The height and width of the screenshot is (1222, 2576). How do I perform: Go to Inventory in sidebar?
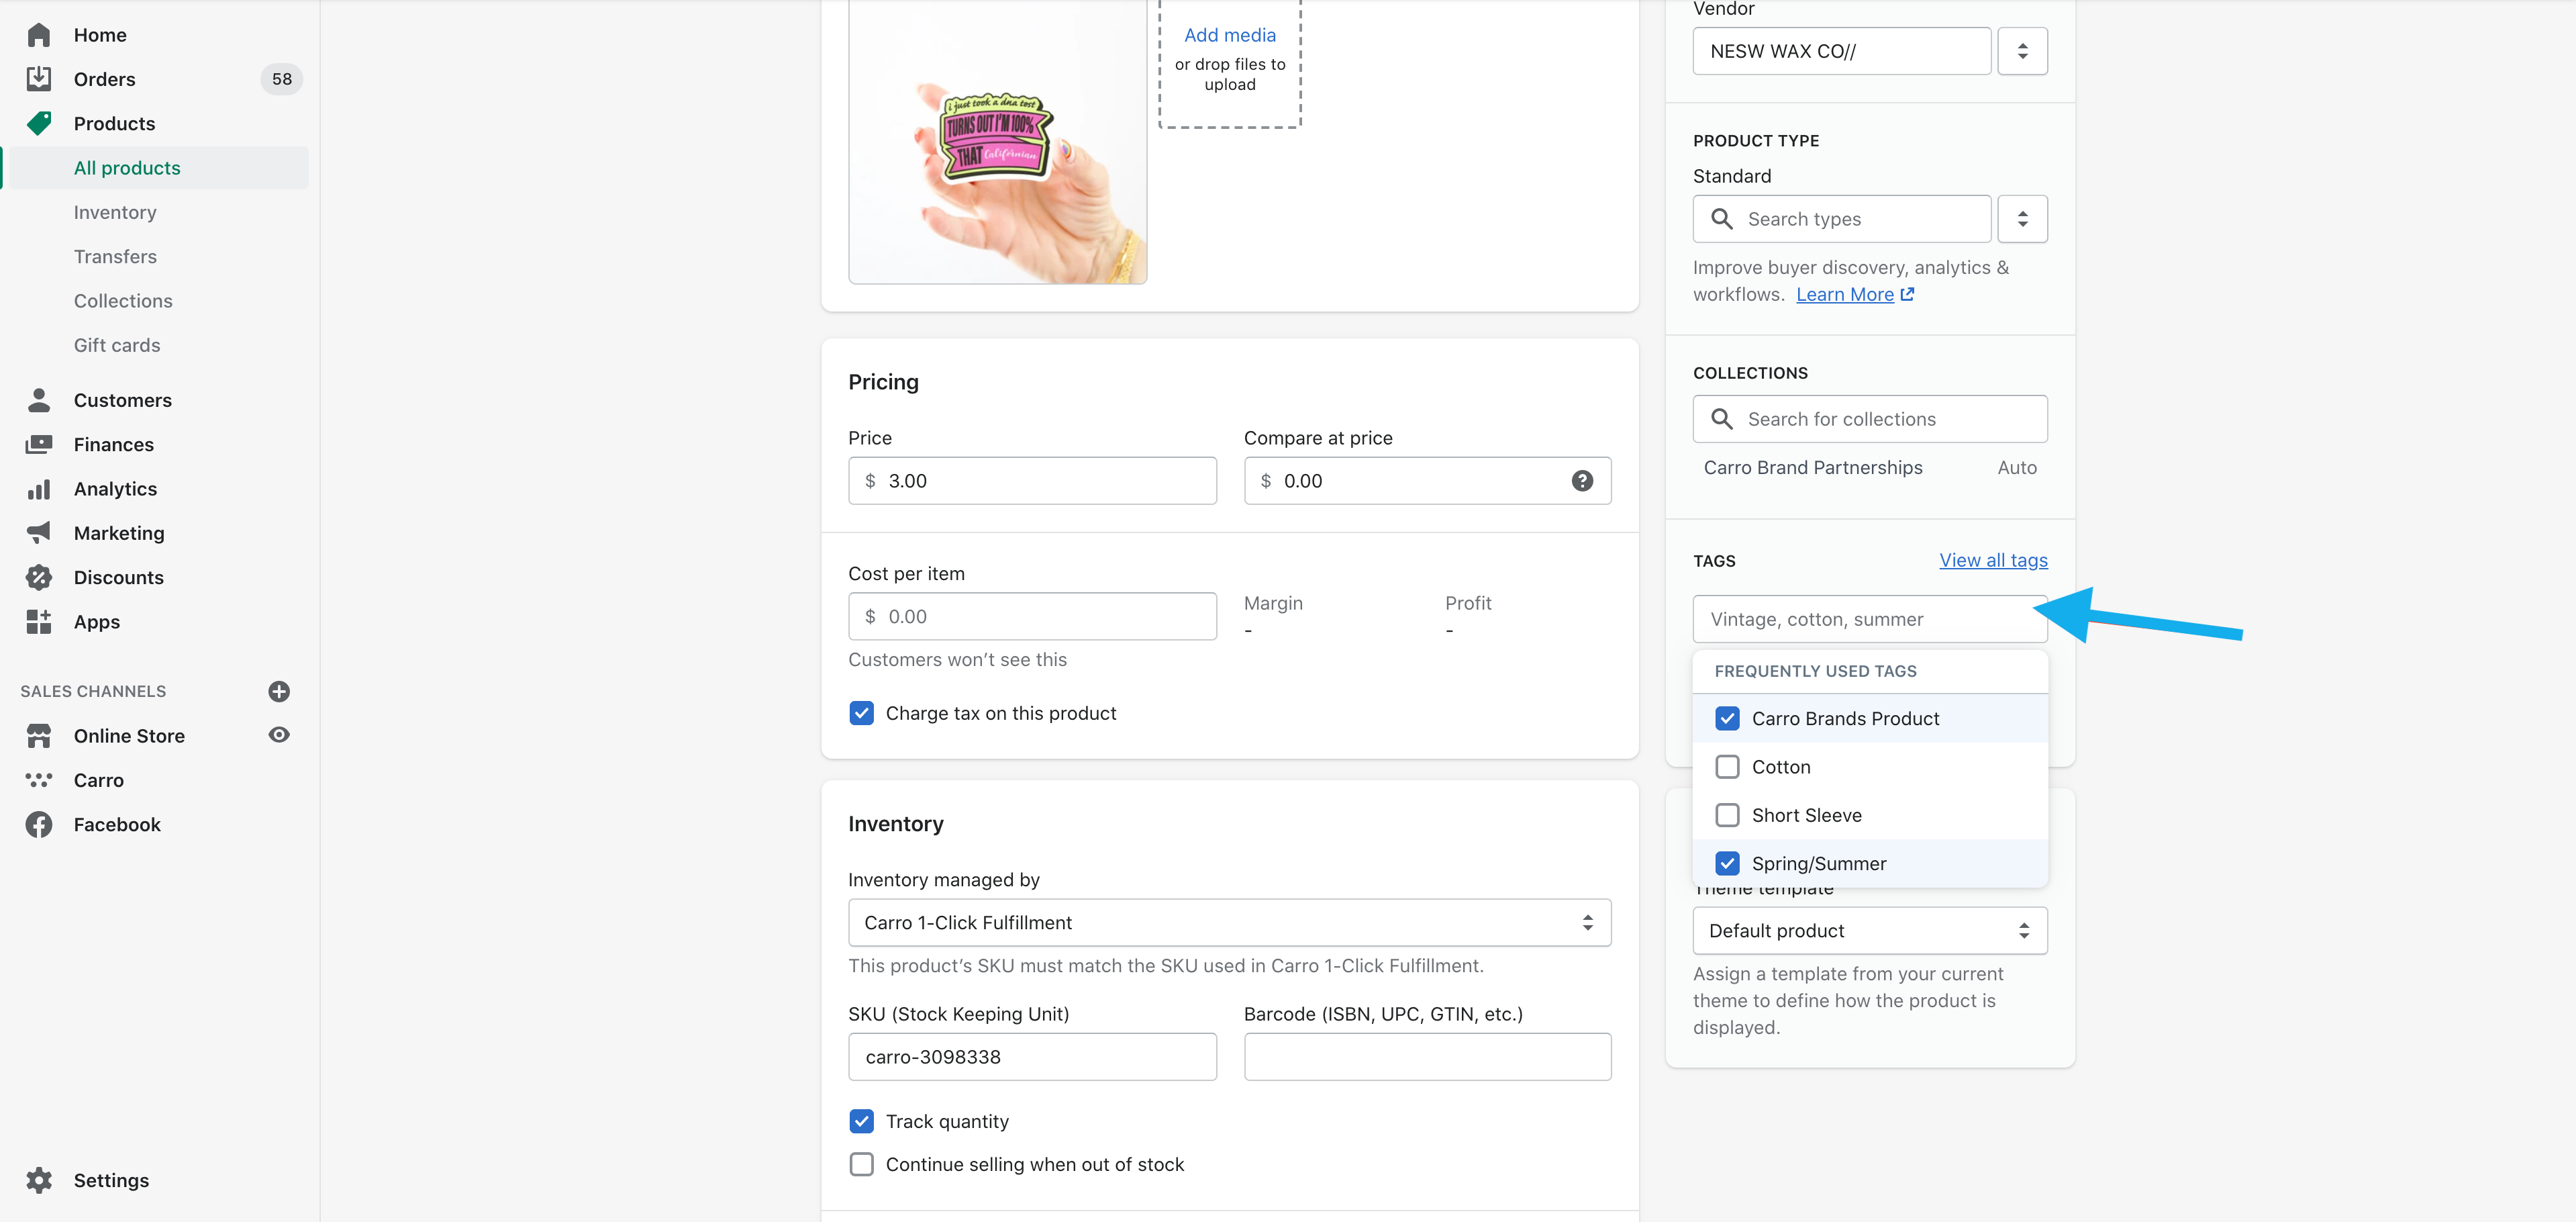[115, 212]
